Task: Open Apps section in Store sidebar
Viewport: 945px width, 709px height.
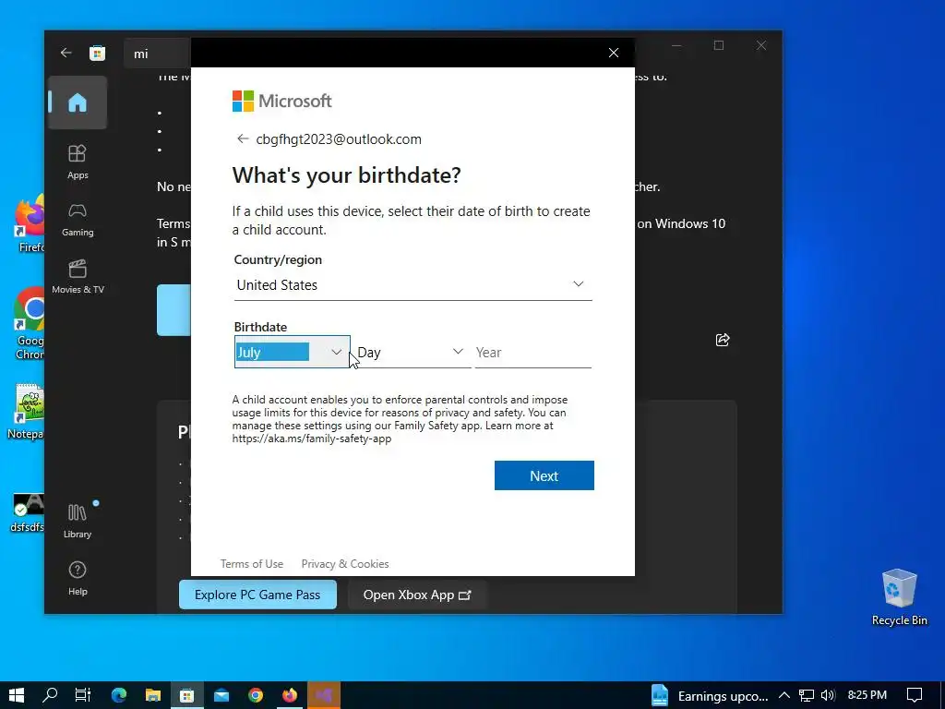Action: click(78, 162)
